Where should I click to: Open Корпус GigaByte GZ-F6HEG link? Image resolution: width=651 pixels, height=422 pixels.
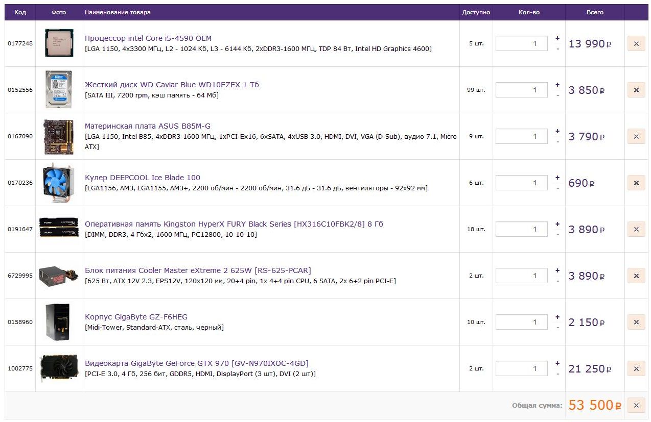[136, 317]
